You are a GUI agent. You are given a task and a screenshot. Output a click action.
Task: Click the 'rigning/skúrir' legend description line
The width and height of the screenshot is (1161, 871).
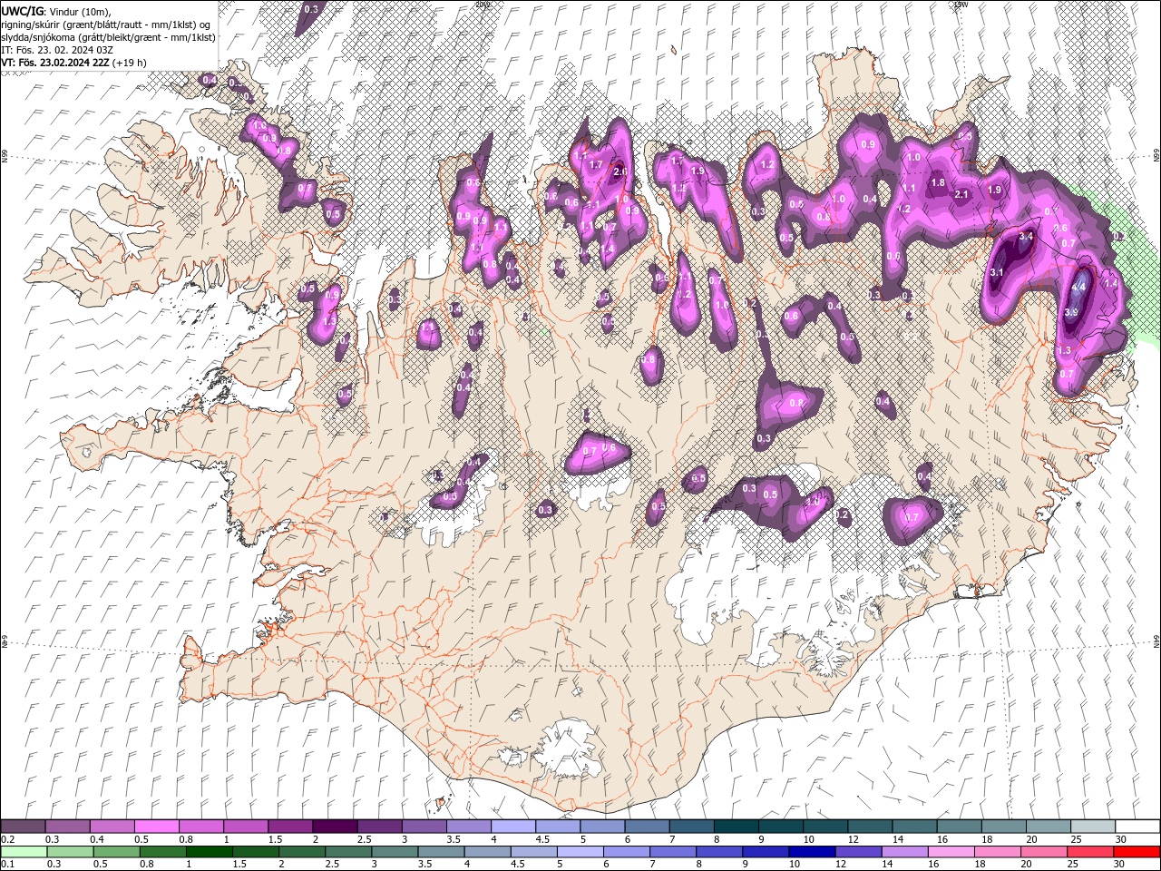pos(106,24)
